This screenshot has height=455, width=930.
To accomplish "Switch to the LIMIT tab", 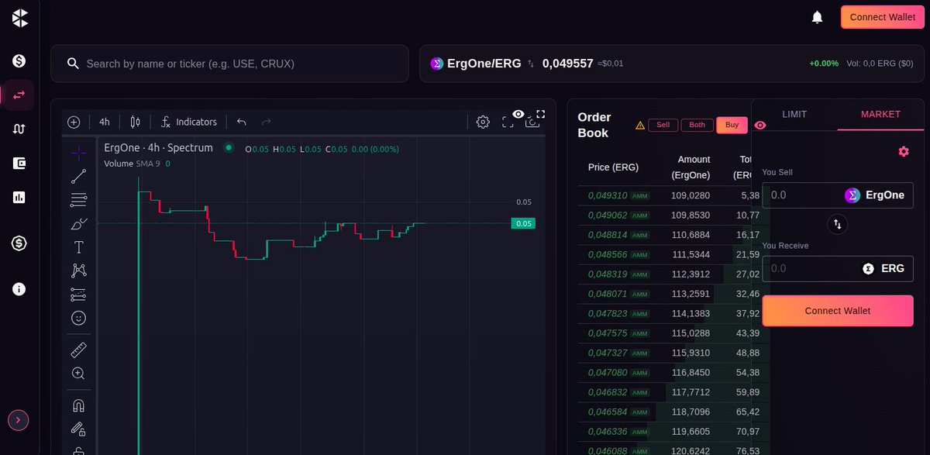I will tap(794, 114).
